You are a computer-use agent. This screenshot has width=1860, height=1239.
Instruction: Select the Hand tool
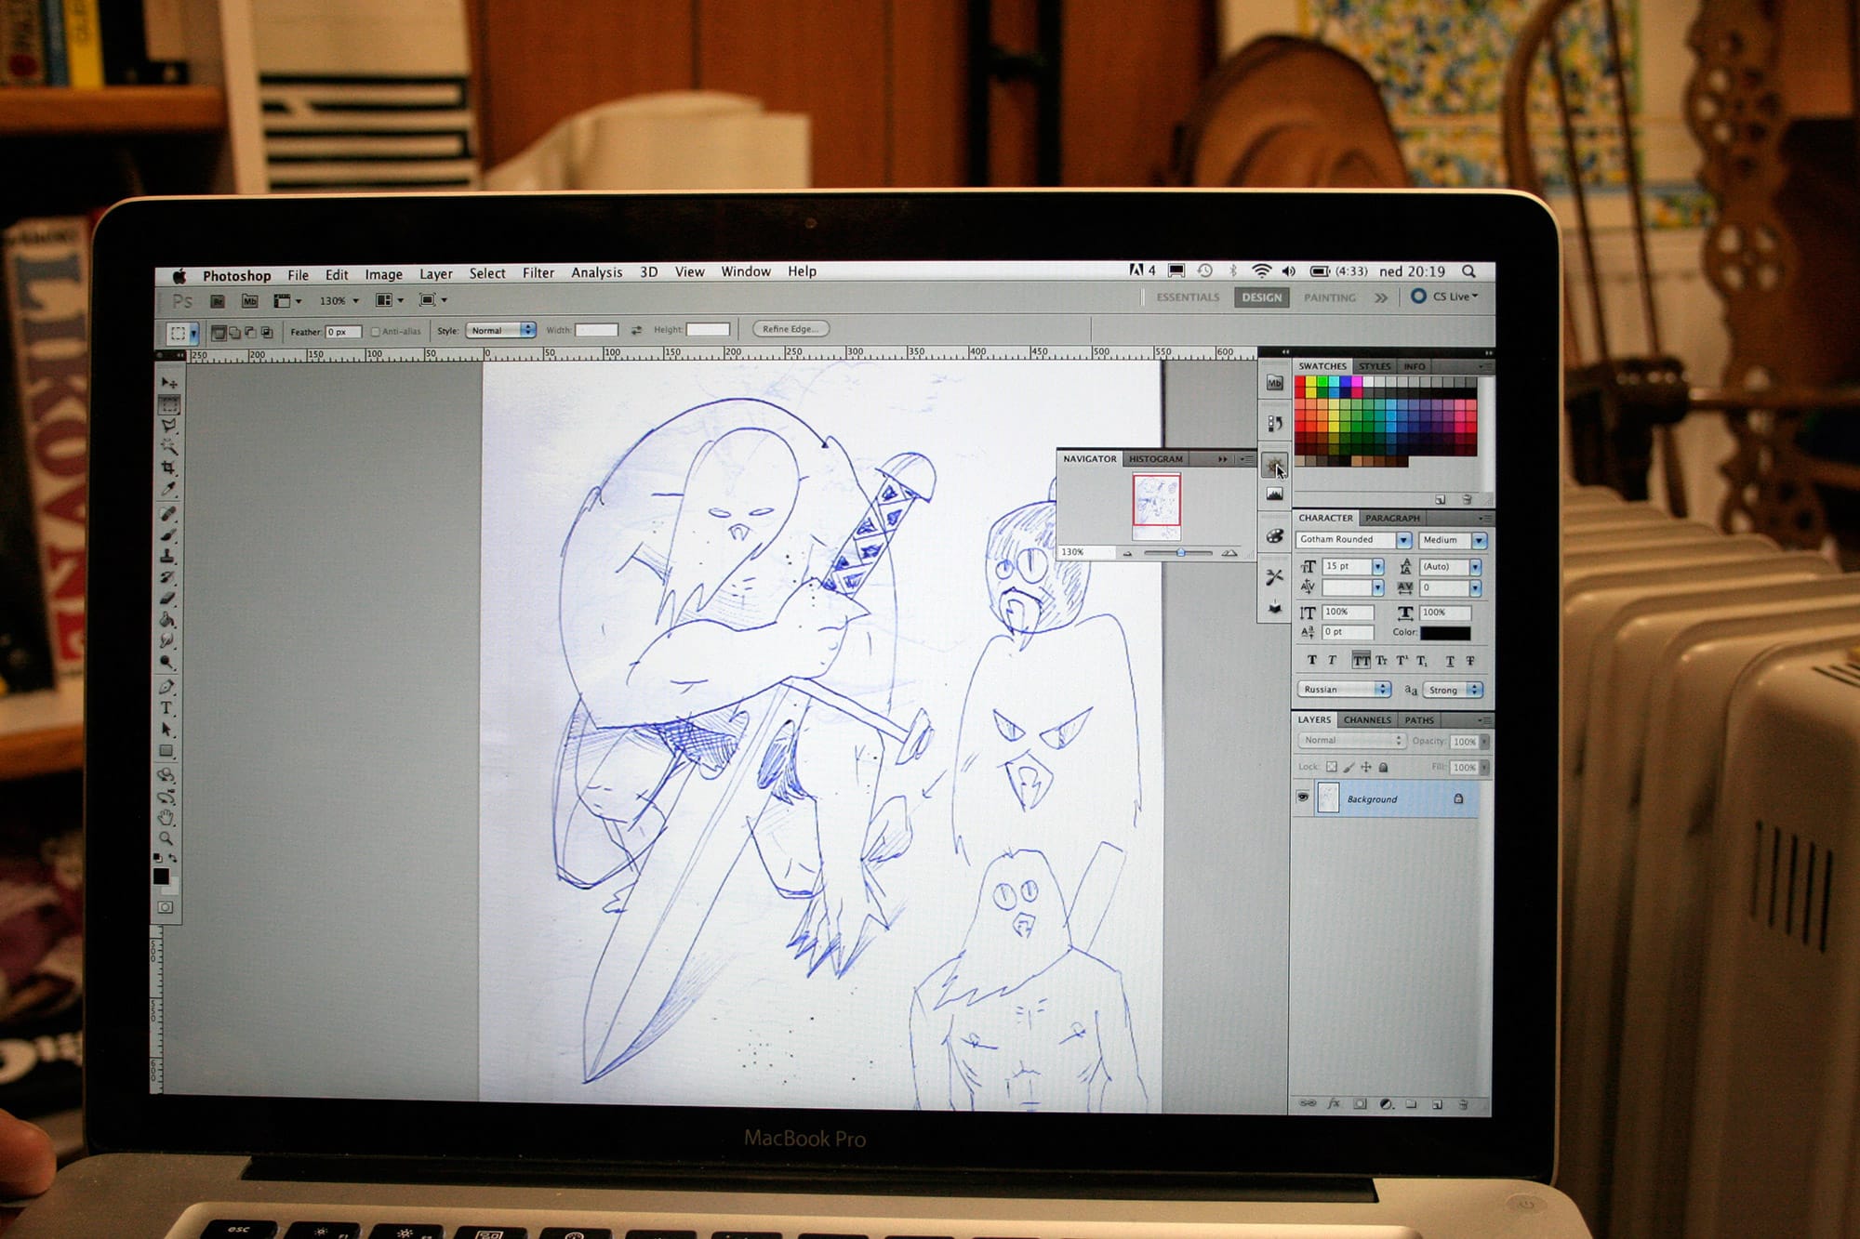166,817
